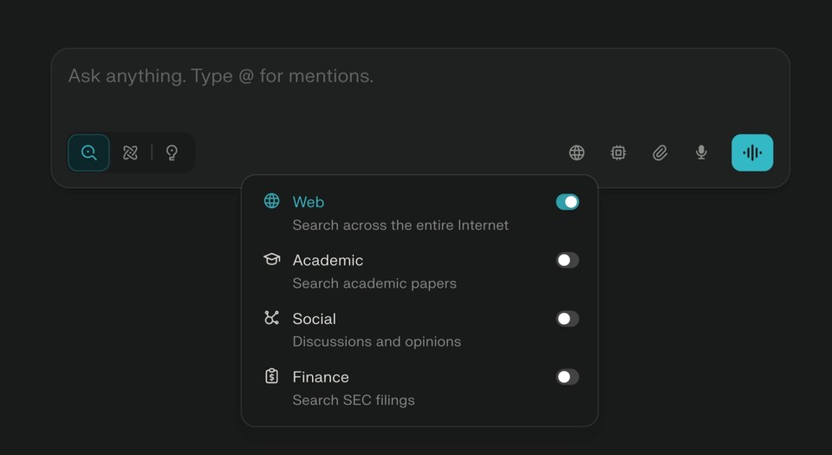The height and width of the screenshot is (455, 832).
Task: Start voice mode with the waveform button
Action: click(x=752, y=153)
